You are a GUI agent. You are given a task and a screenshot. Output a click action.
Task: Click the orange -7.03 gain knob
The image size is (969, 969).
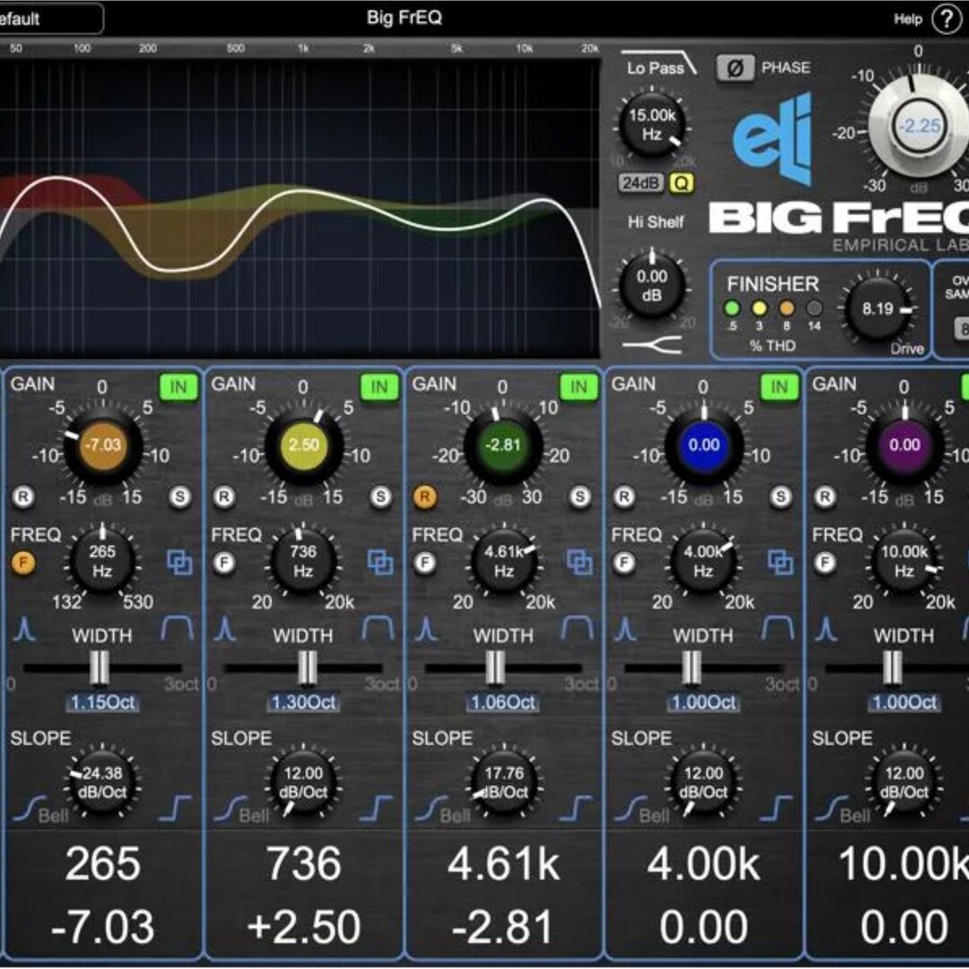(x=102, y=446)
